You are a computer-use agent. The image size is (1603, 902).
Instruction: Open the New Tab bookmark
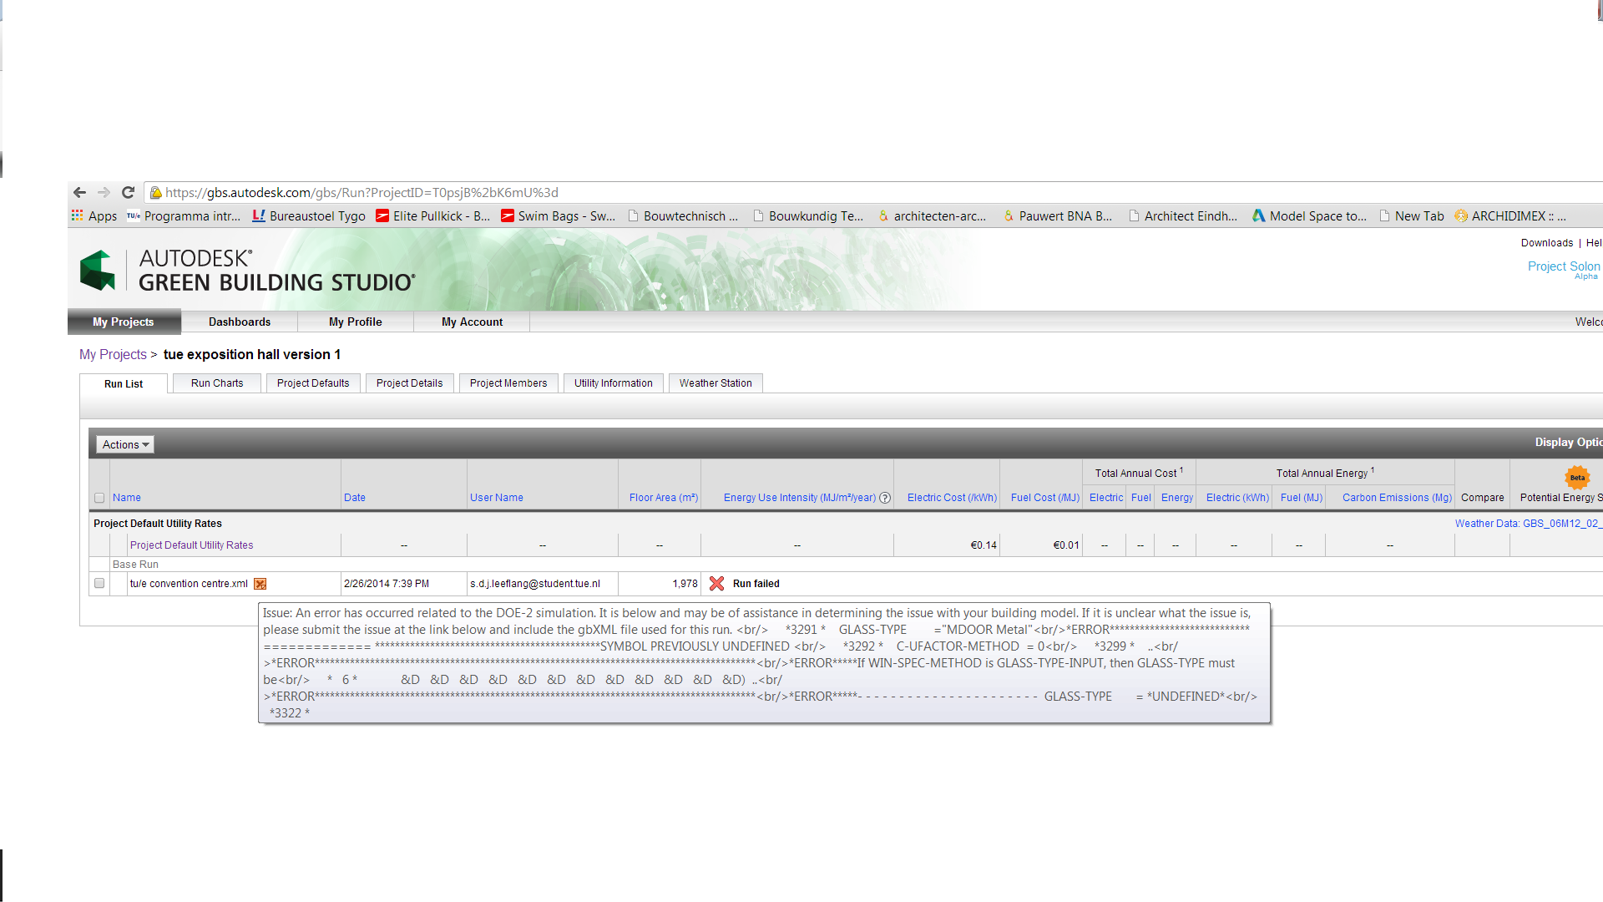pyautogui.click(x=1412, y=215)
